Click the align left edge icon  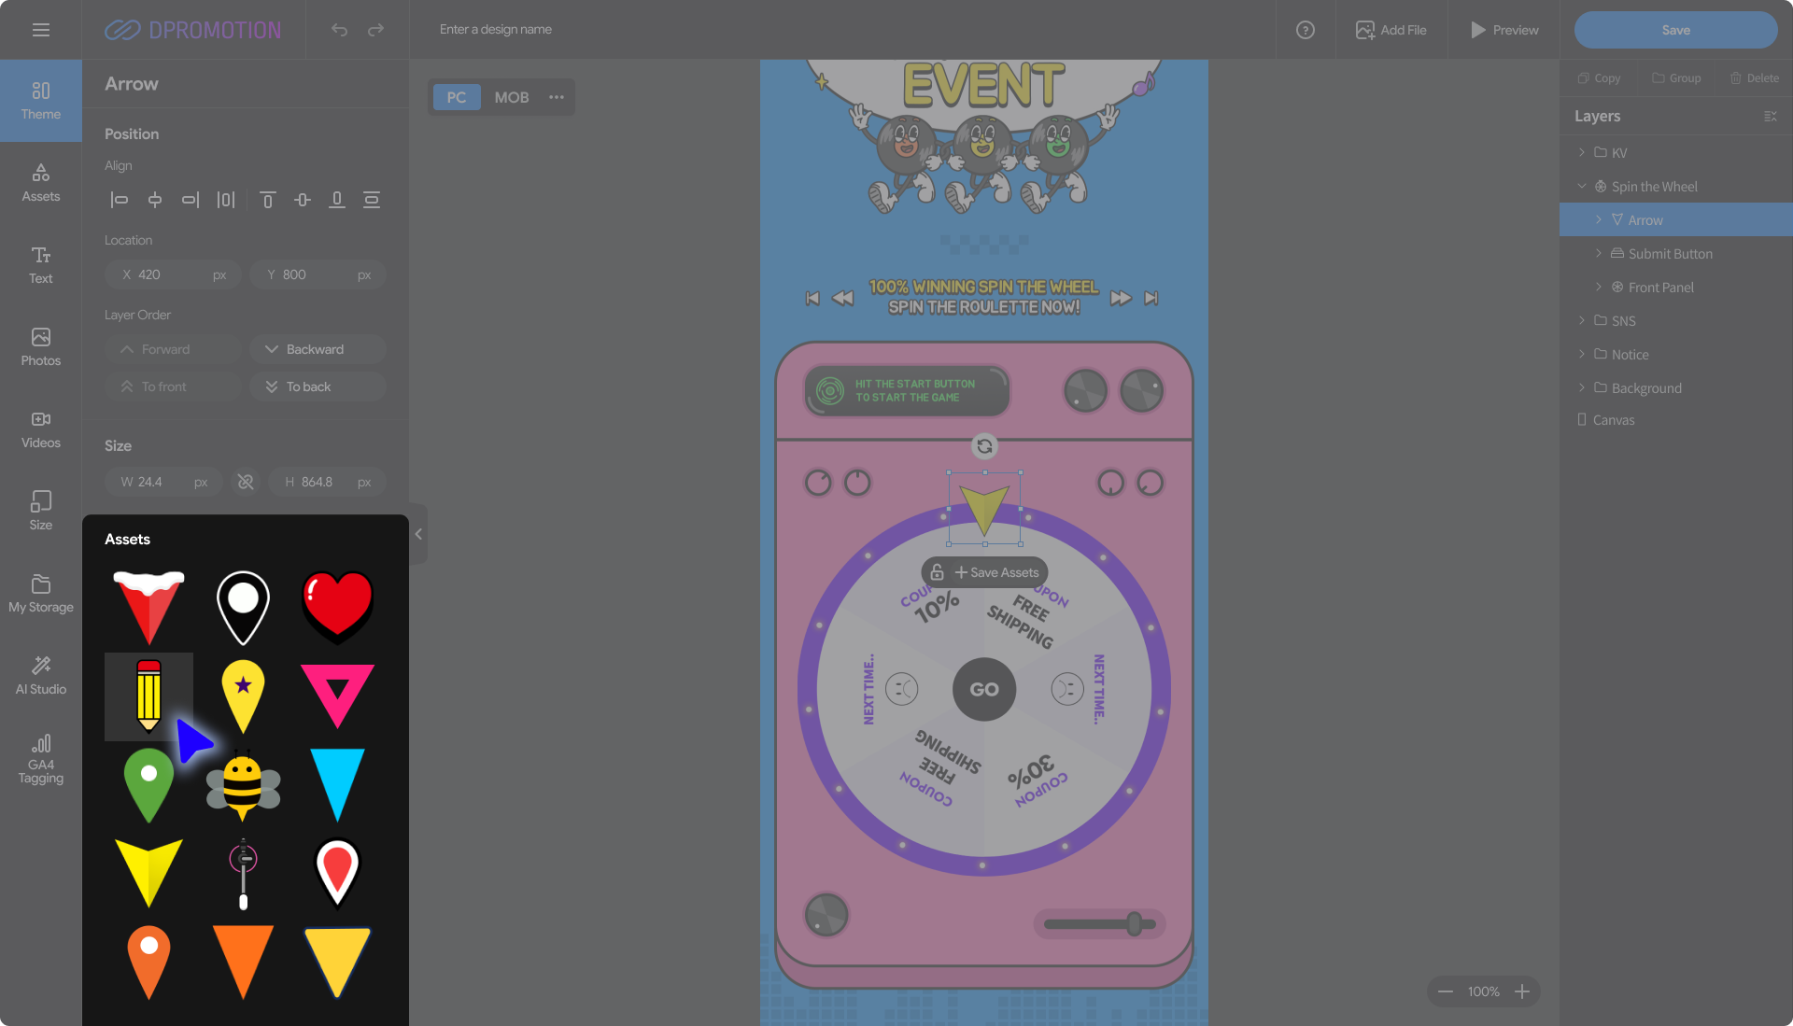click(120, 200)
